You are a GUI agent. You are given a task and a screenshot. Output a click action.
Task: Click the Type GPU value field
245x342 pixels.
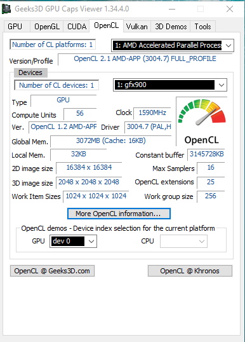63,100
